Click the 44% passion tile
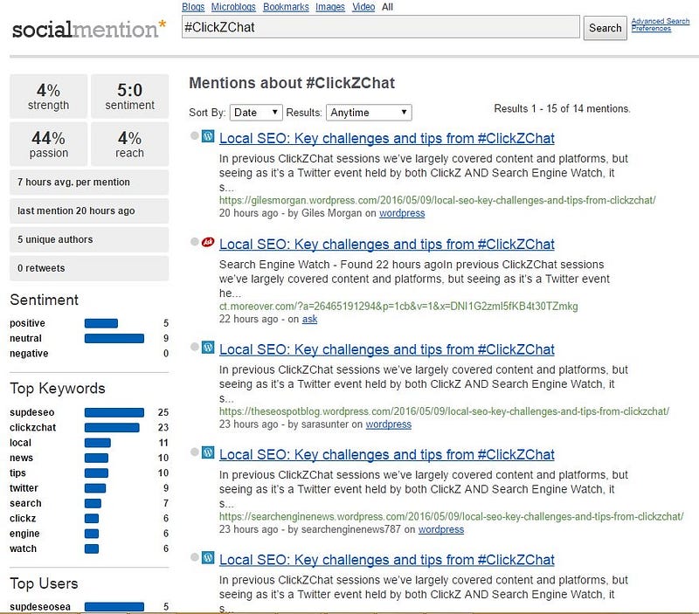This screenshot has height=614, width=699. click(49, 144)
